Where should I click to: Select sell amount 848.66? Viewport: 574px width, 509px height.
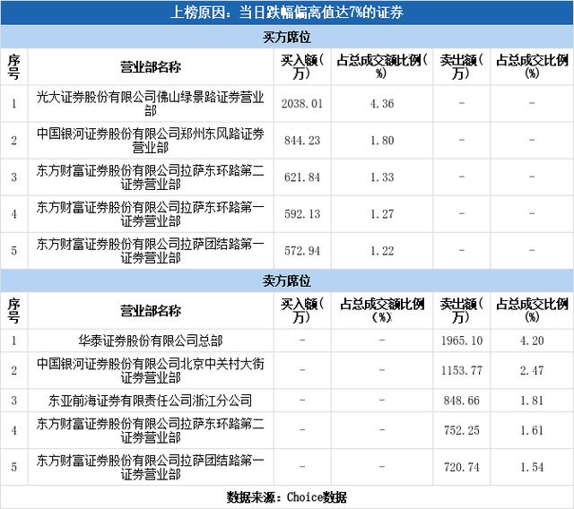tap(462, 401)
